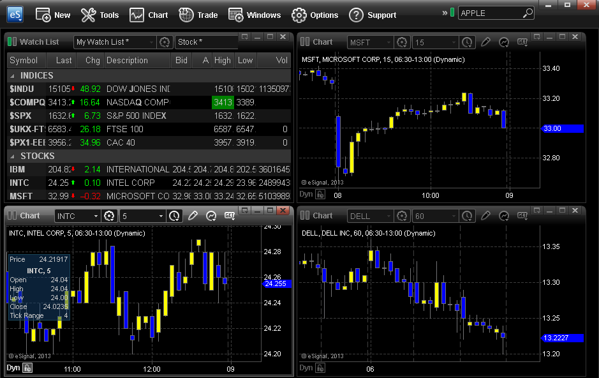Click INTC chart time template clock icon

174,216
